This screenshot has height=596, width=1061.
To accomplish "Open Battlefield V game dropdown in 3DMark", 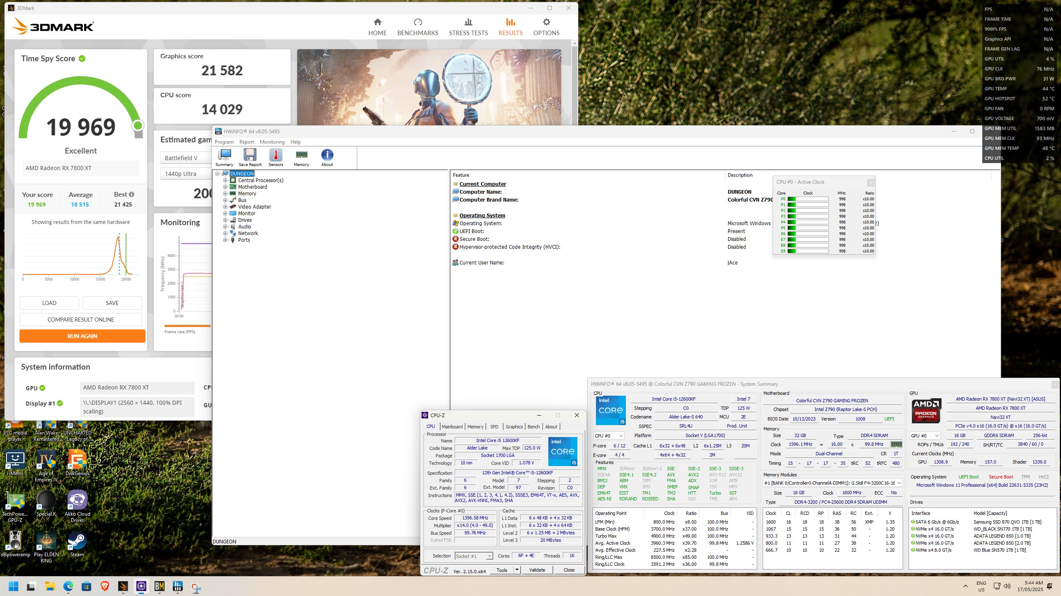I will point(186,158).
